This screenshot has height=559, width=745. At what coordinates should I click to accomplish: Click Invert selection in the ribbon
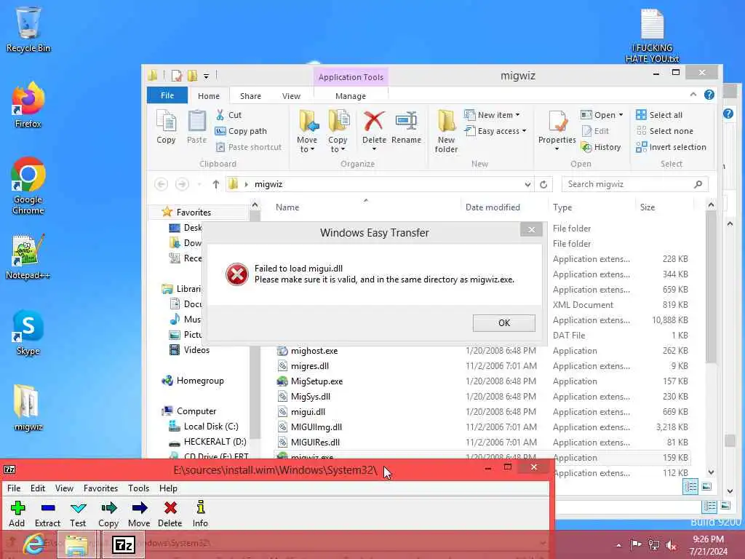[672, 147]
